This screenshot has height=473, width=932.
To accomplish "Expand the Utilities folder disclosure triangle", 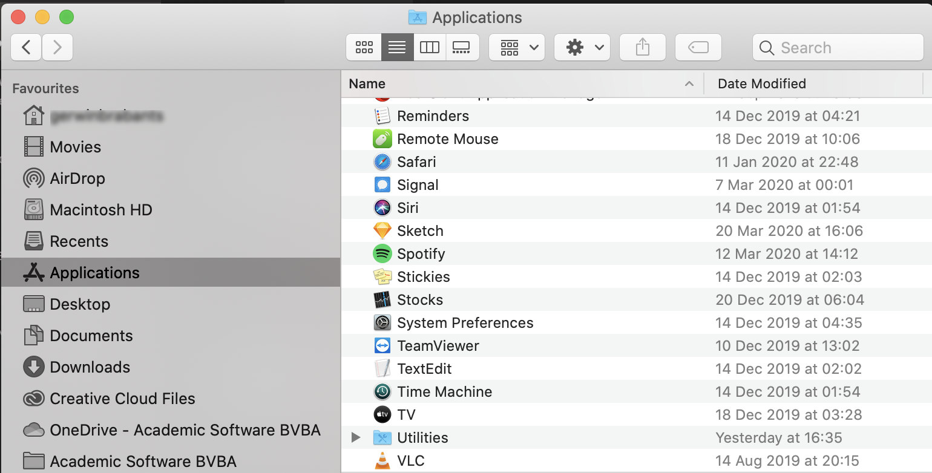I will (x=356, y=437).
